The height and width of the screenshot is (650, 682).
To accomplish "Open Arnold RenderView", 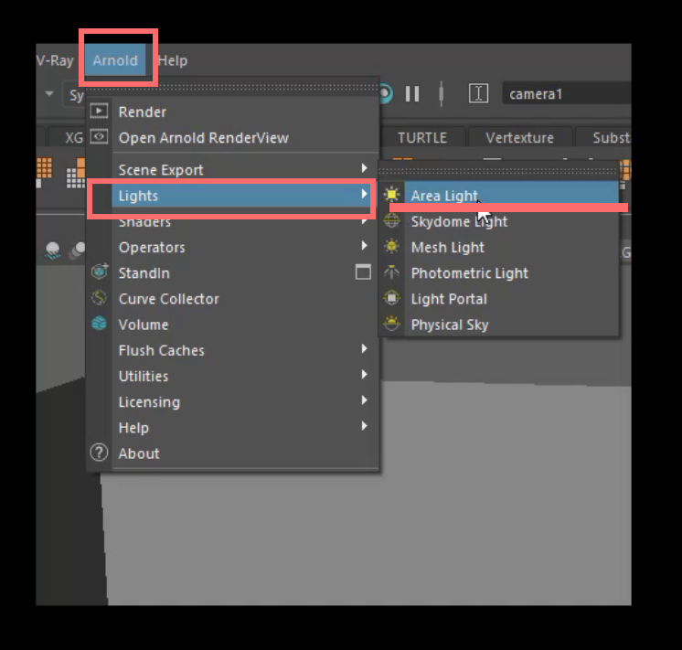I will point(233,138).
